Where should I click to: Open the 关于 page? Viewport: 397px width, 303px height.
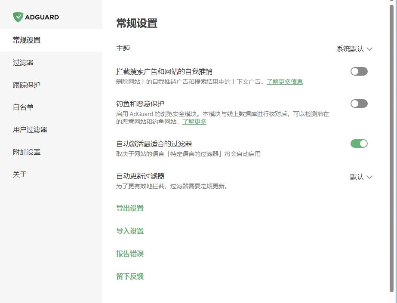[x=18, y=174]
